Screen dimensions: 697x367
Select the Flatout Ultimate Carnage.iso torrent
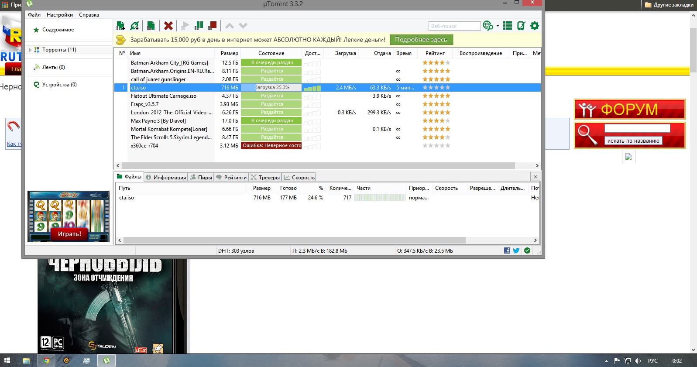click(x=327, y=96)
